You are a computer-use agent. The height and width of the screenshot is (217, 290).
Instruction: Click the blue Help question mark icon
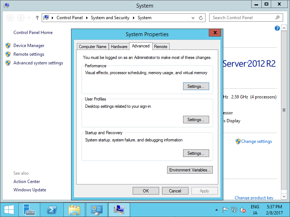[x=277, y=28]
